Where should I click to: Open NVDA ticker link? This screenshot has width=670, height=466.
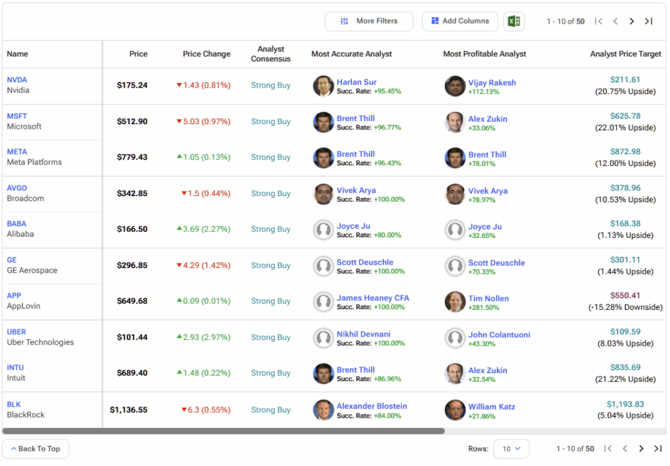point(17,80)
